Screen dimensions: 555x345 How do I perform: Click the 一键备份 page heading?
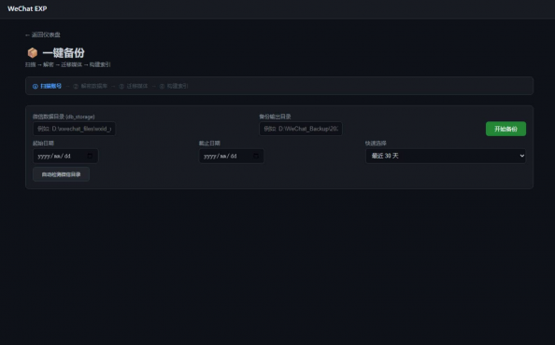coord(64,53)
